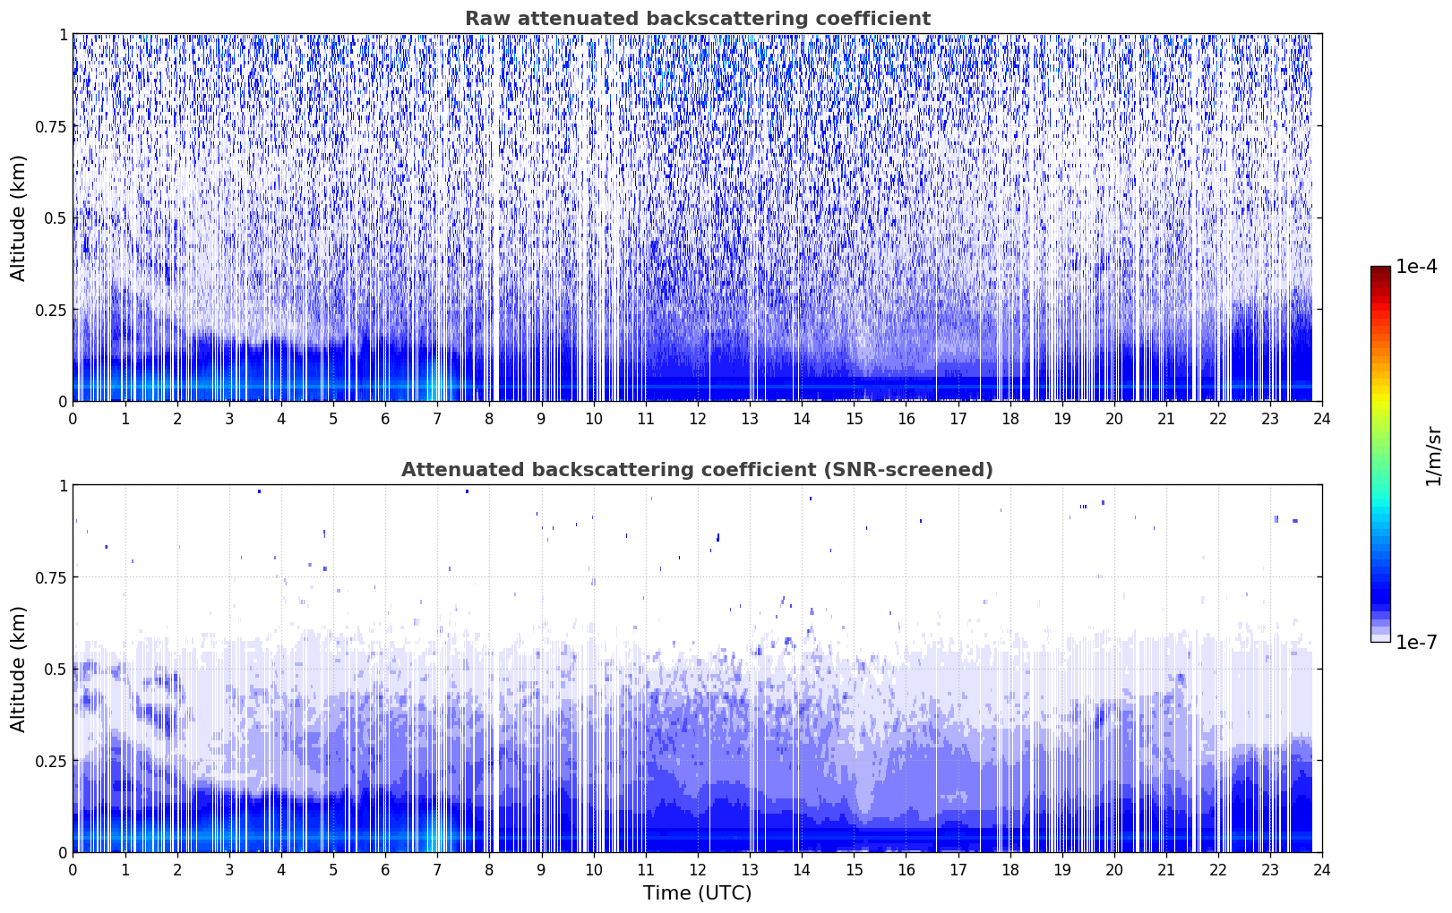Click time tick "10" under the raw plot
Screen dimensions: 1452x913
coord(594,418)
